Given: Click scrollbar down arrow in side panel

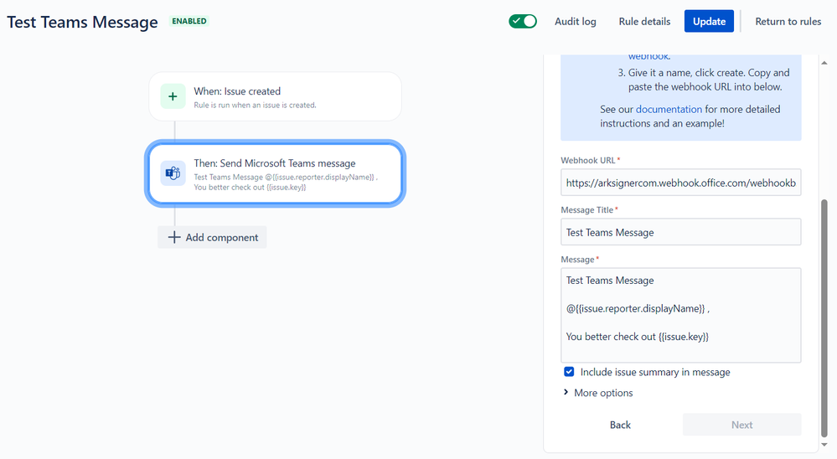Looking at the screenshot, I should tap(824, 444).
